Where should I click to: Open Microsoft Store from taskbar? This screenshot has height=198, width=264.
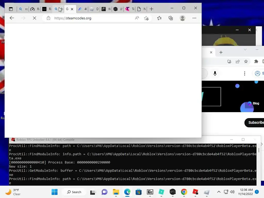pos(138,192)
